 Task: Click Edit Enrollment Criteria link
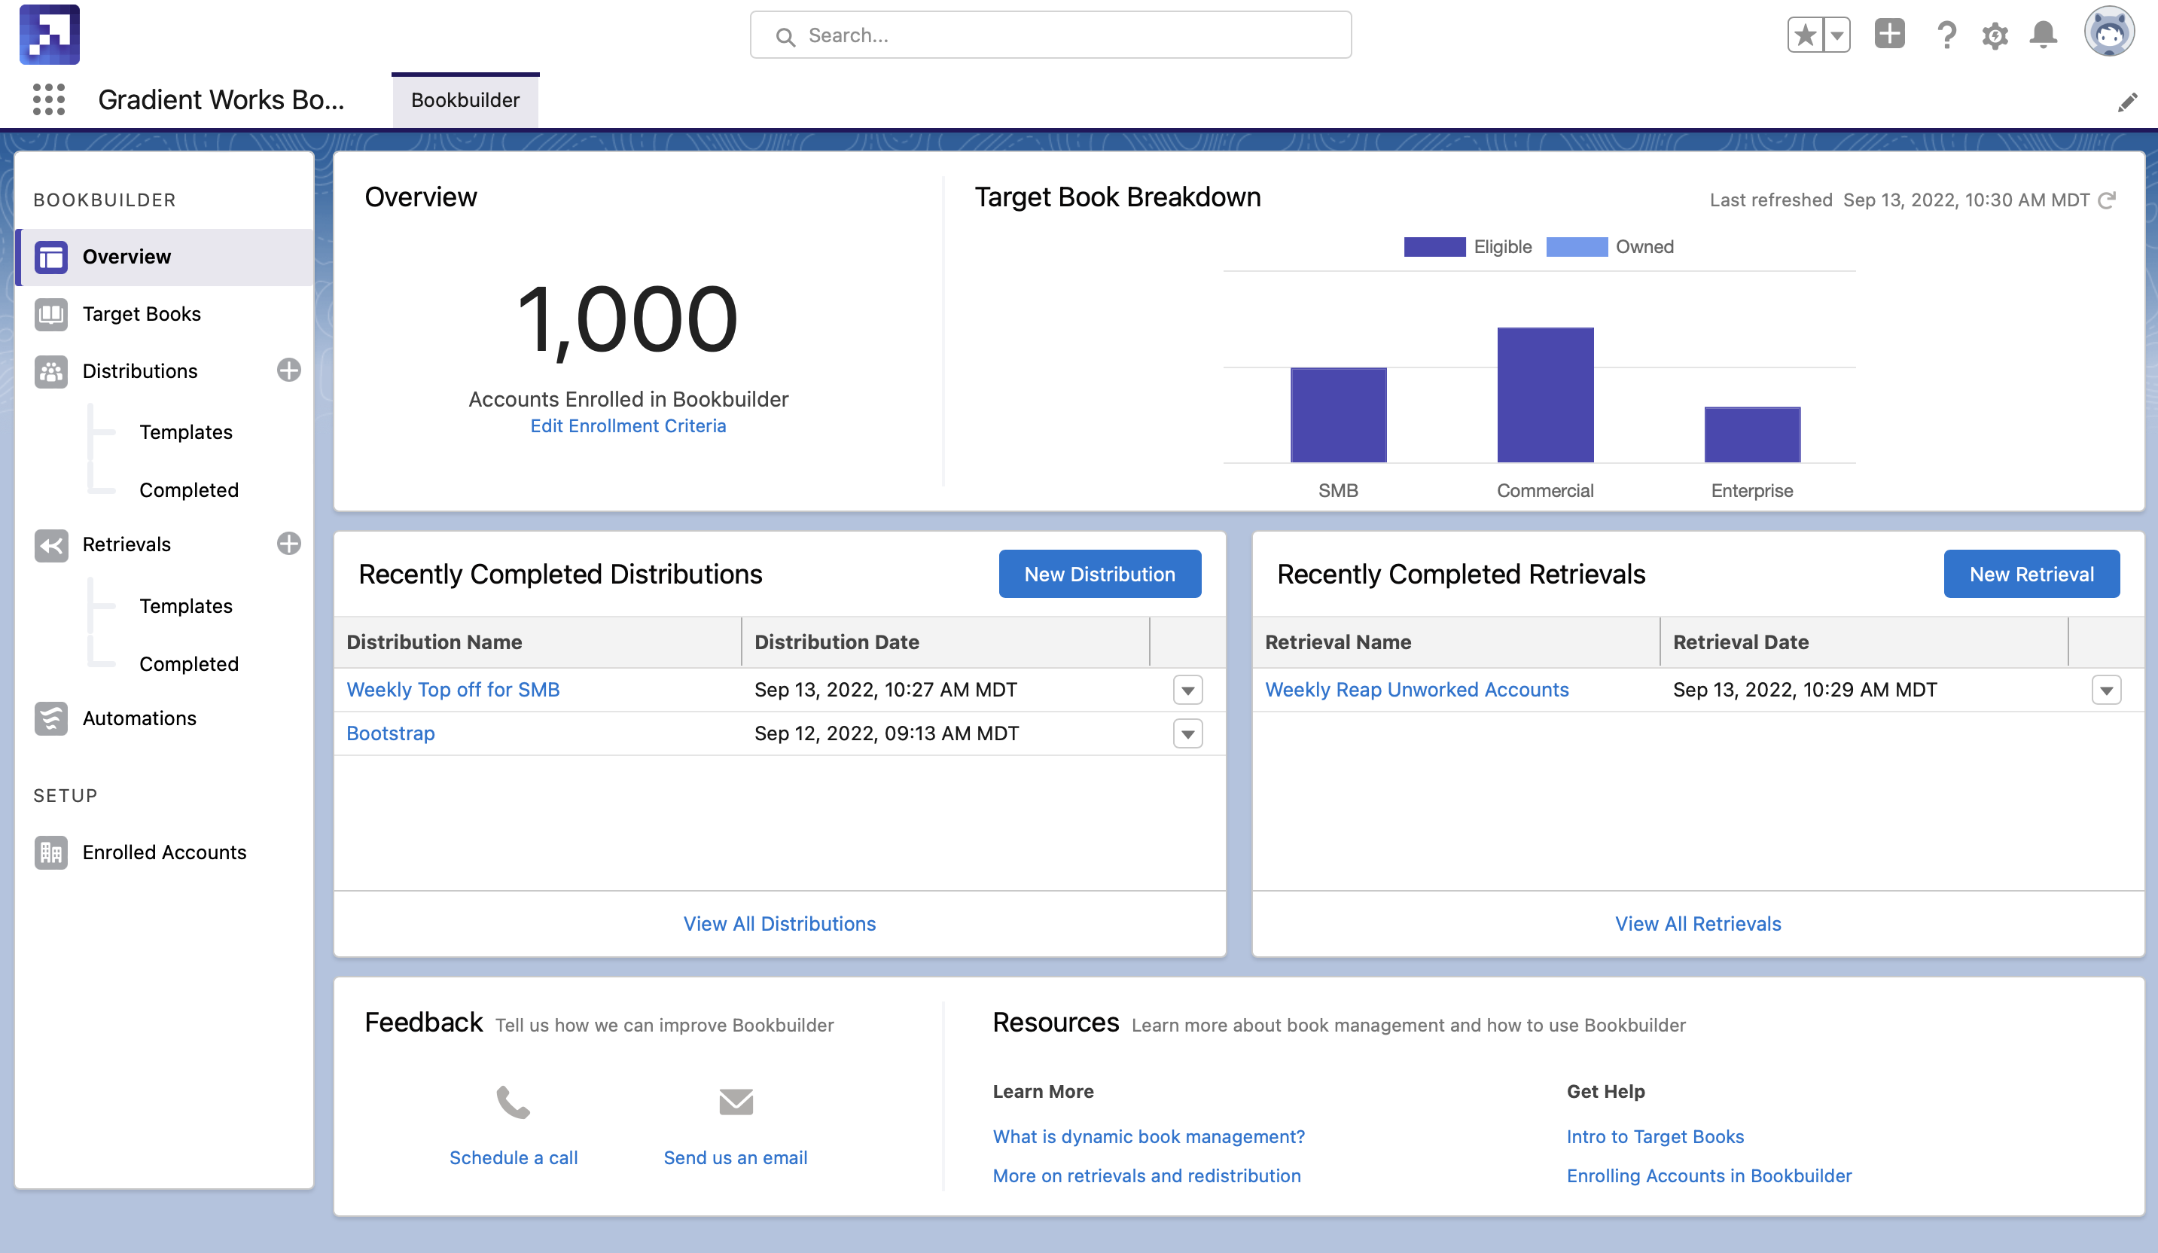point(628,425)
